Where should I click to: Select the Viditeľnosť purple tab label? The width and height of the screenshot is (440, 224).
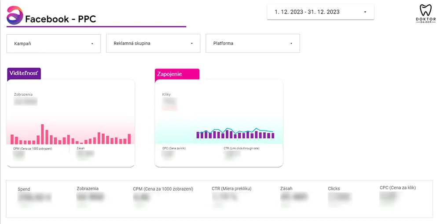point(24,73)
